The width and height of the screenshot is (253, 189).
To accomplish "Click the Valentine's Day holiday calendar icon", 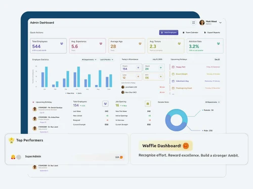I will tap(173, 81).
